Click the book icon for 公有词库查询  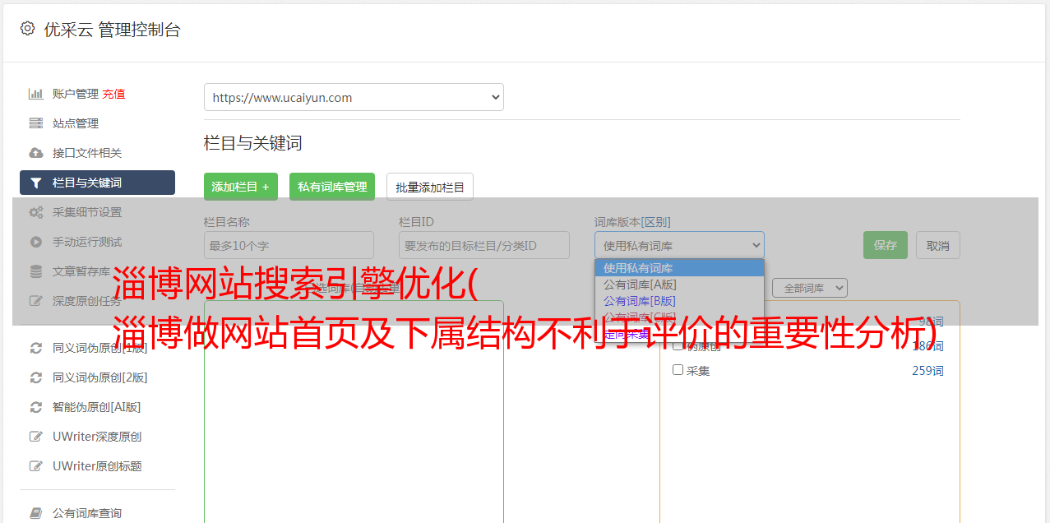[x=35, y=513]
